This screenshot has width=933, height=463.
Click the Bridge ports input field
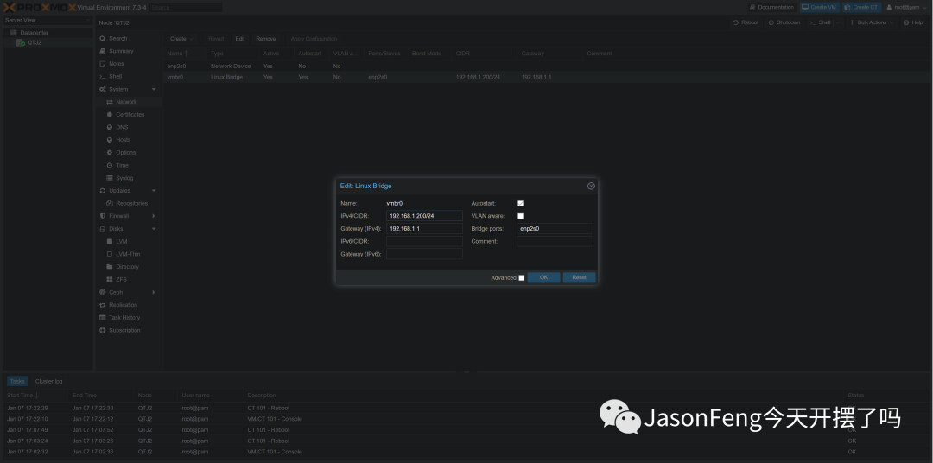tap(555, 229)
